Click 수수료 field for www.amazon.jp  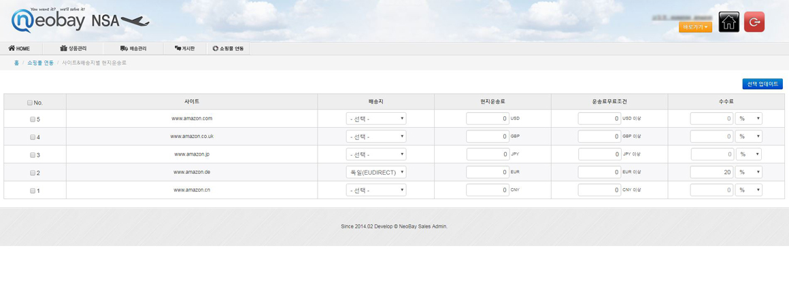[x=711, y=154]
